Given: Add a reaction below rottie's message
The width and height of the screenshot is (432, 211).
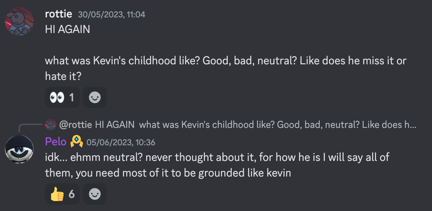Looking at the screenshot, I should point(95,97).
